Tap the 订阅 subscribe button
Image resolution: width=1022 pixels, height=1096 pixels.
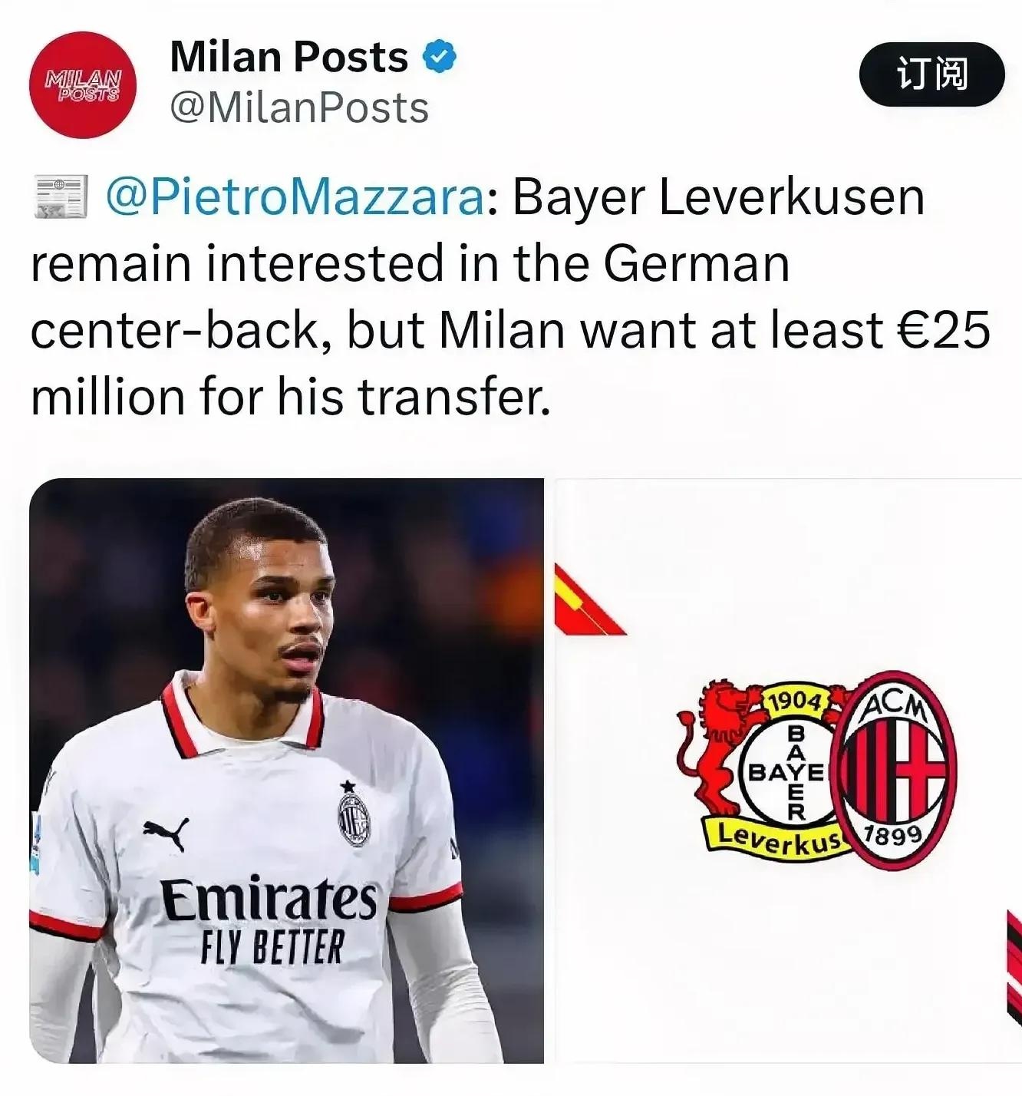[931, 74]
